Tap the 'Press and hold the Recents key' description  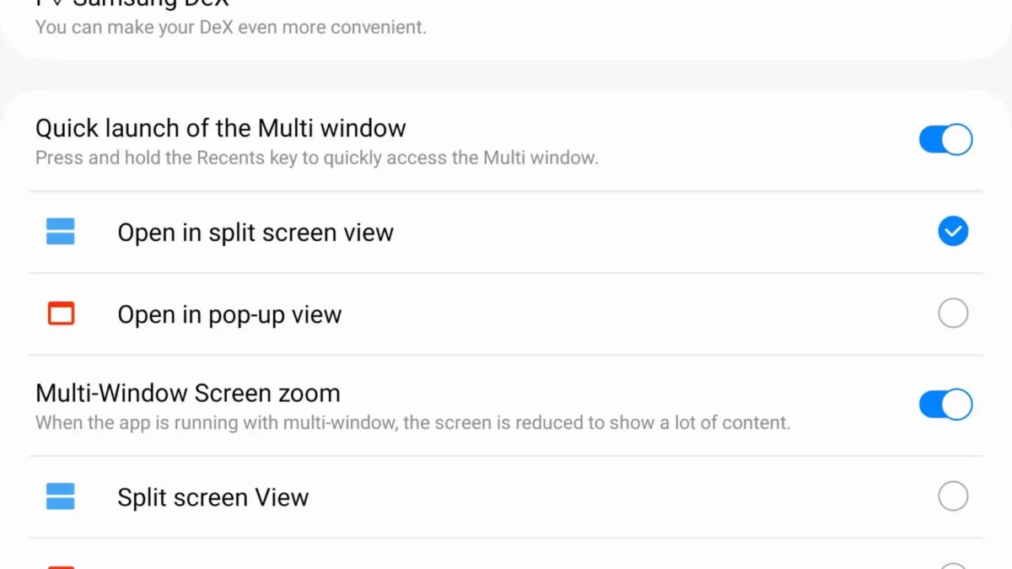[x=316, y=158]
